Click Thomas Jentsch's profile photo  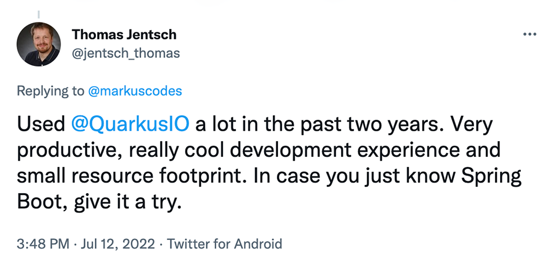pos(39,45)
